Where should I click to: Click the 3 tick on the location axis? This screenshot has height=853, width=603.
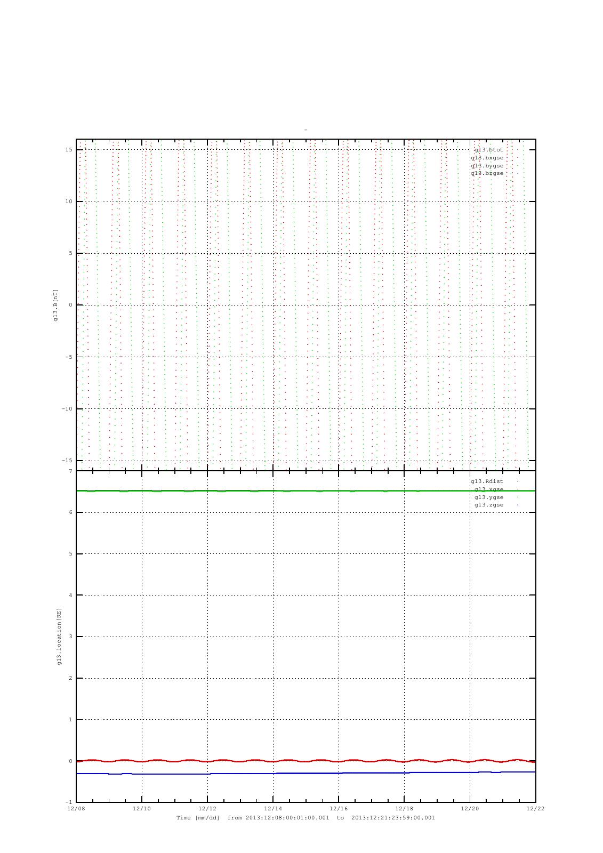pos(70,637)
